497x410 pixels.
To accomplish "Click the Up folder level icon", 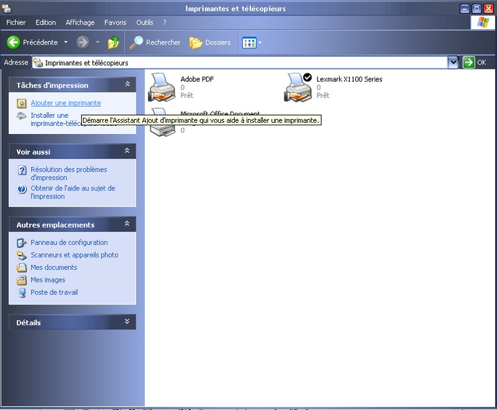I will pos(113,42).
